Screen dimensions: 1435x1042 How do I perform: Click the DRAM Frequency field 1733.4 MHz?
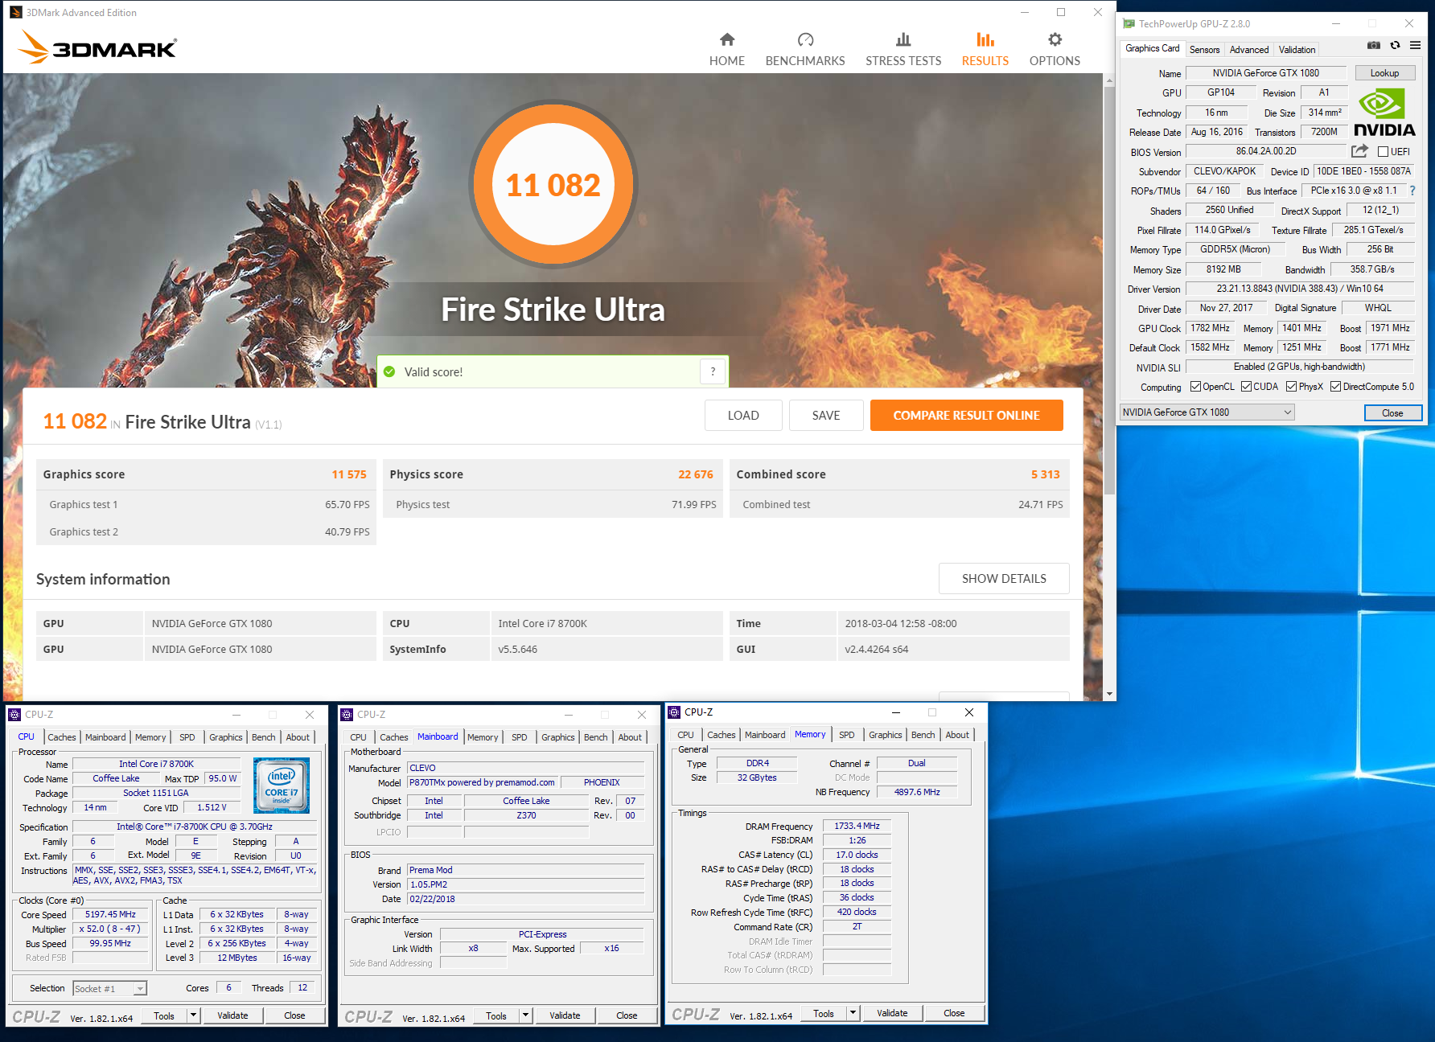857,827
